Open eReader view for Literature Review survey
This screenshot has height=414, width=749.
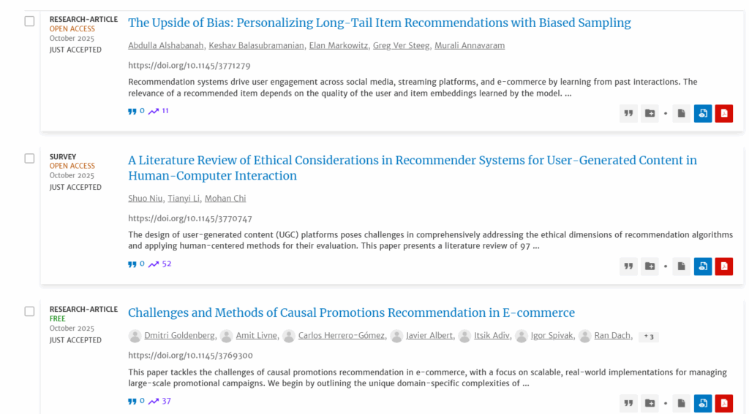(x=702, y=267)
